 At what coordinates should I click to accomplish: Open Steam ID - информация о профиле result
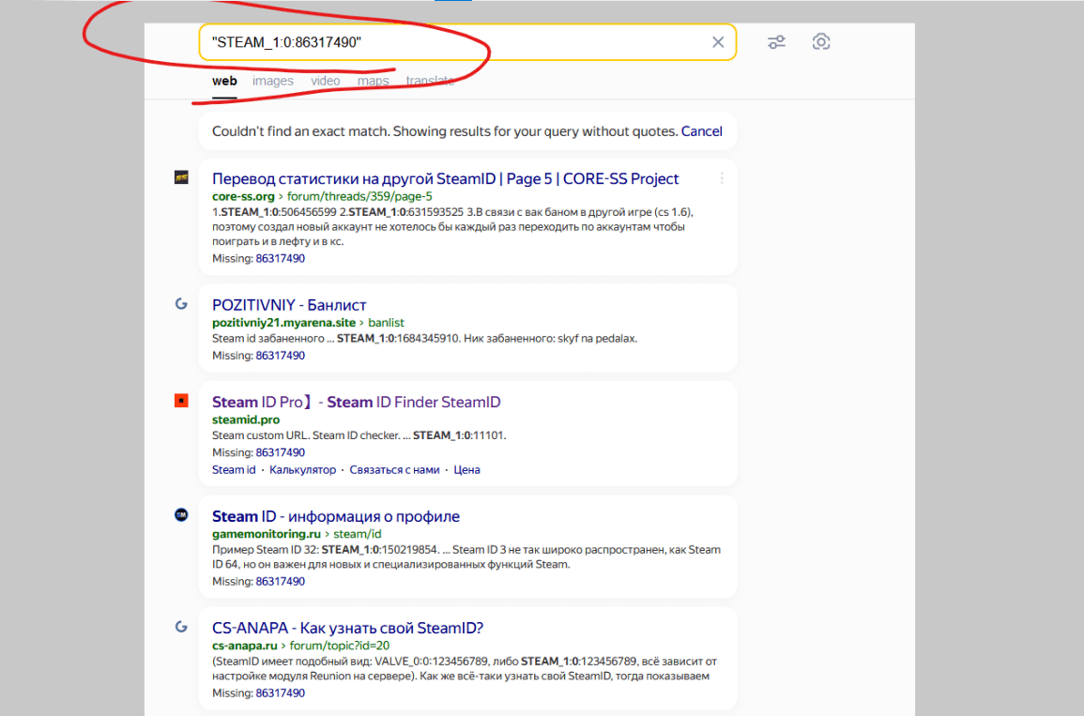336,516
